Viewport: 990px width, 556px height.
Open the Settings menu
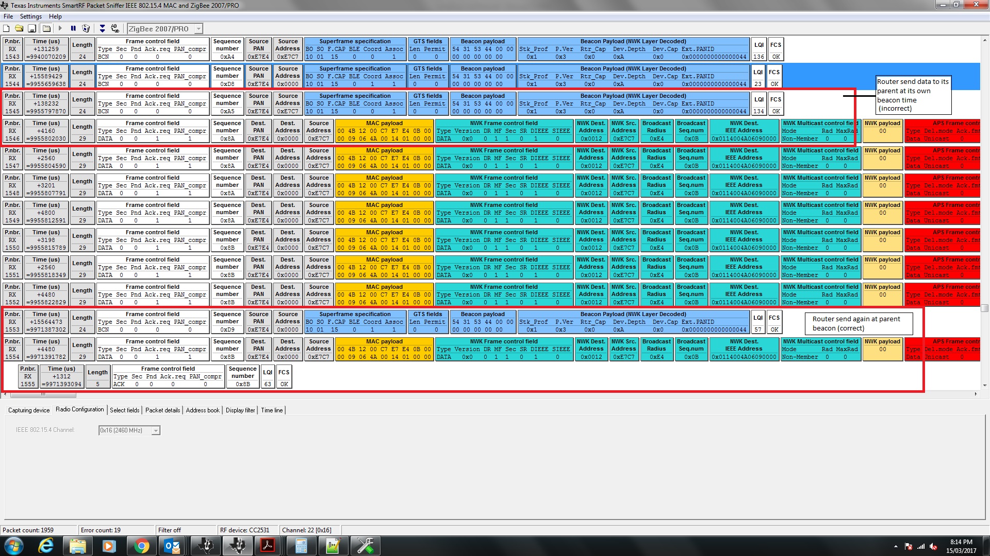tap(31, 16)
